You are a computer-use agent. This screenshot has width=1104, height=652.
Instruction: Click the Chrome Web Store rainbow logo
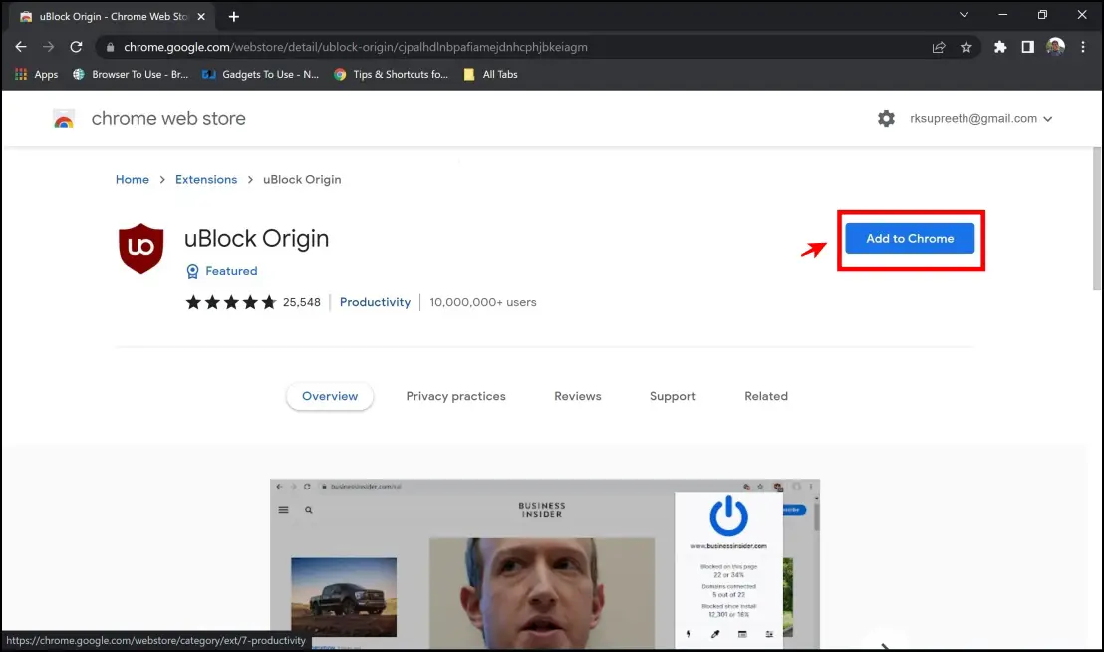[64, 119]
